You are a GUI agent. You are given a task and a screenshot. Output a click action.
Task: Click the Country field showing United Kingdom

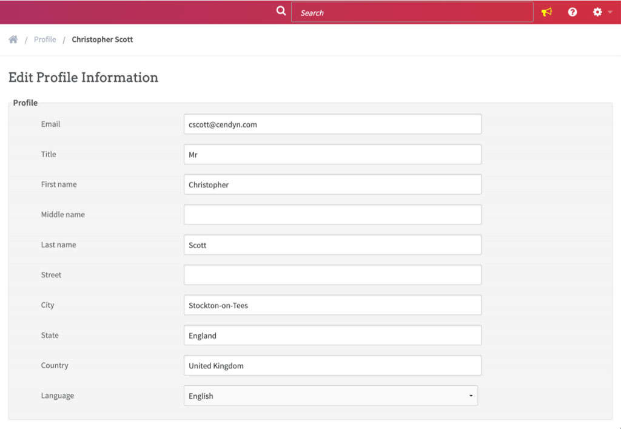[332, 365]
